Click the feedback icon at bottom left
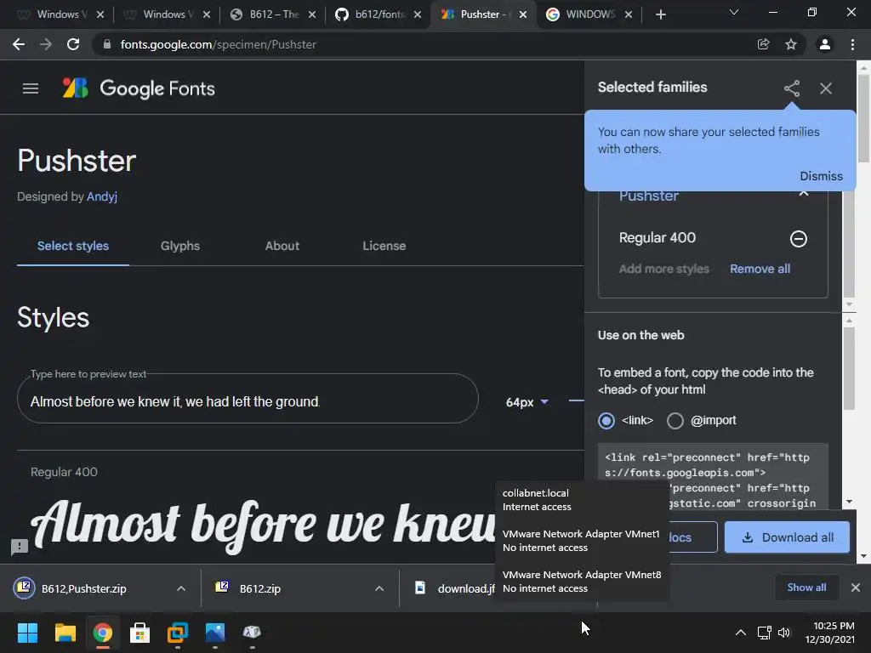Image resolution: width=871 pixels, height=653 pixels. [20, 547]
